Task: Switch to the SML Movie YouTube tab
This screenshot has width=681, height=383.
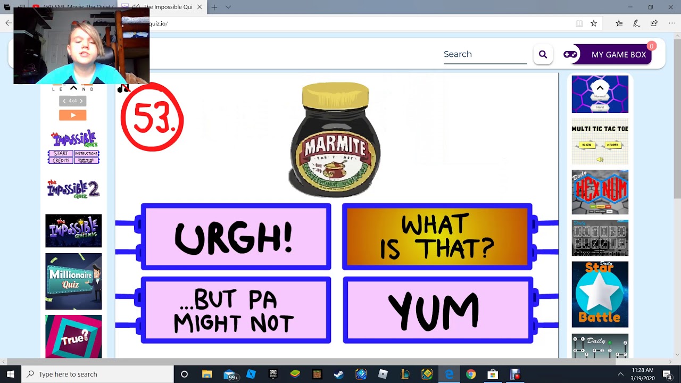Action: tap(72, 7)
